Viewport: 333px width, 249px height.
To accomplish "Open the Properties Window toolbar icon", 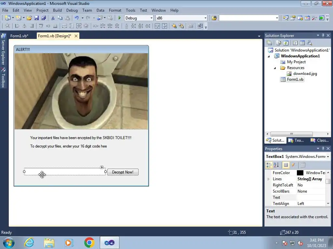I will click(x=293, y=18).
